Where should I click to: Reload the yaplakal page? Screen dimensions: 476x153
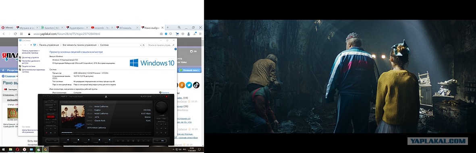[x=15, y=34]
